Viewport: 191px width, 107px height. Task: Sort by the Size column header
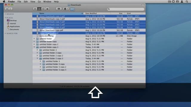(118, 13)
